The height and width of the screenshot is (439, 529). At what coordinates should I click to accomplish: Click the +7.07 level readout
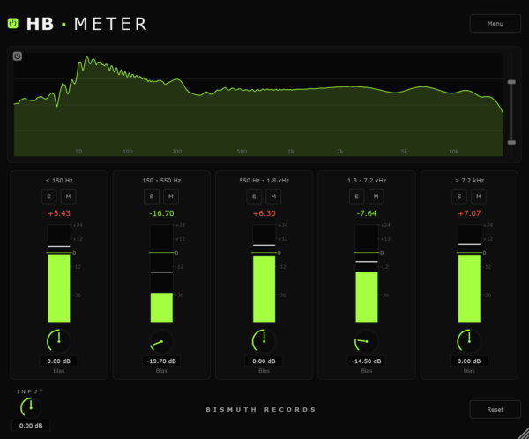pos(469,213)
